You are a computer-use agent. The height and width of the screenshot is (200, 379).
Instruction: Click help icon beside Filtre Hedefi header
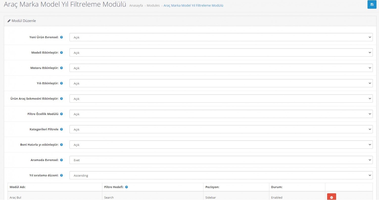pos(127,187)
